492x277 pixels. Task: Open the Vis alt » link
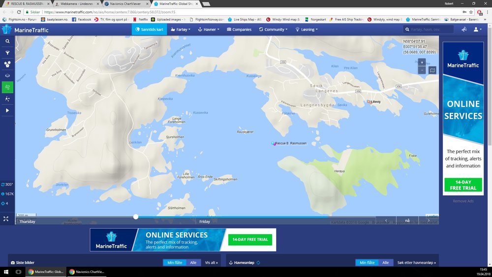tap(211, 263)
